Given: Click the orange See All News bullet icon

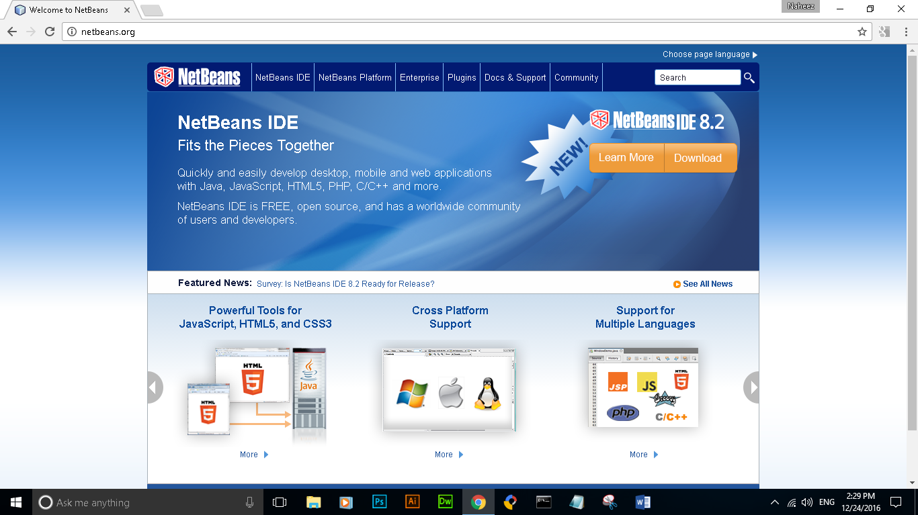Looking at the screenshot, I should (x=677, y=284).
